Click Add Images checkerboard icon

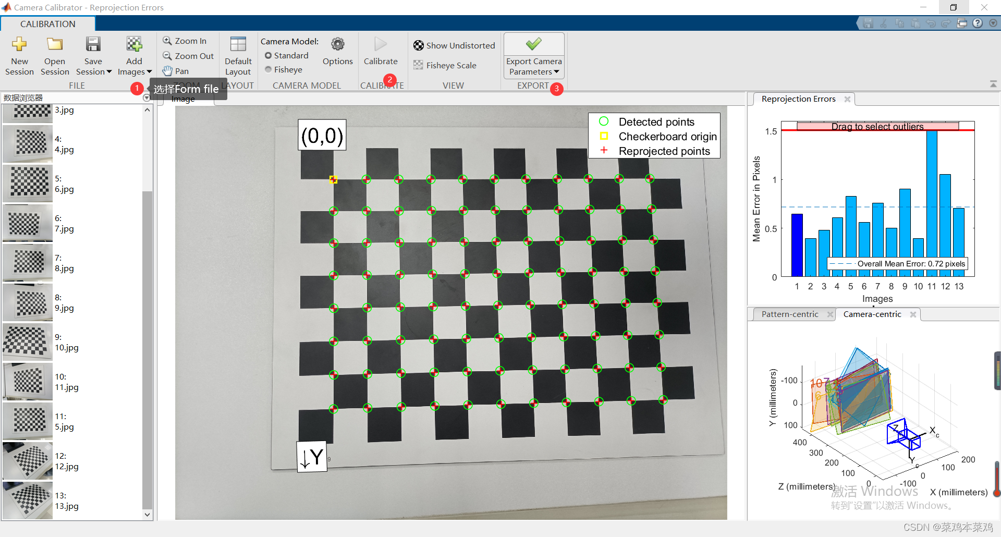[134, 45]
